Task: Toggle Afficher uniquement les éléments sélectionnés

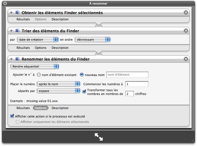Action: 18,122
